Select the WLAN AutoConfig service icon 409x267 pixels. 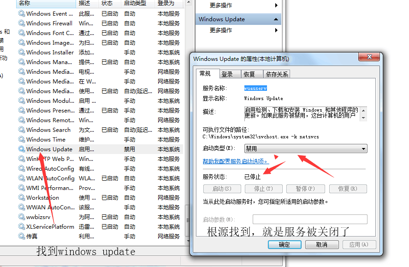pyautogui.click(x=21, y=178)
